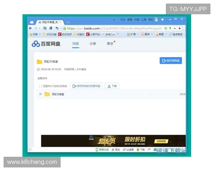Expand the 收藏 favorites dropdown arrow
This screenshot has width=214, height=171.
pos(40,34)
